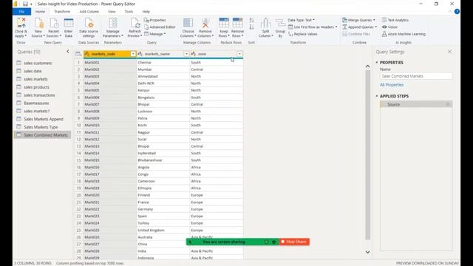
Task: Open markets_code column filter dropdown
Action: click(133, 54)
